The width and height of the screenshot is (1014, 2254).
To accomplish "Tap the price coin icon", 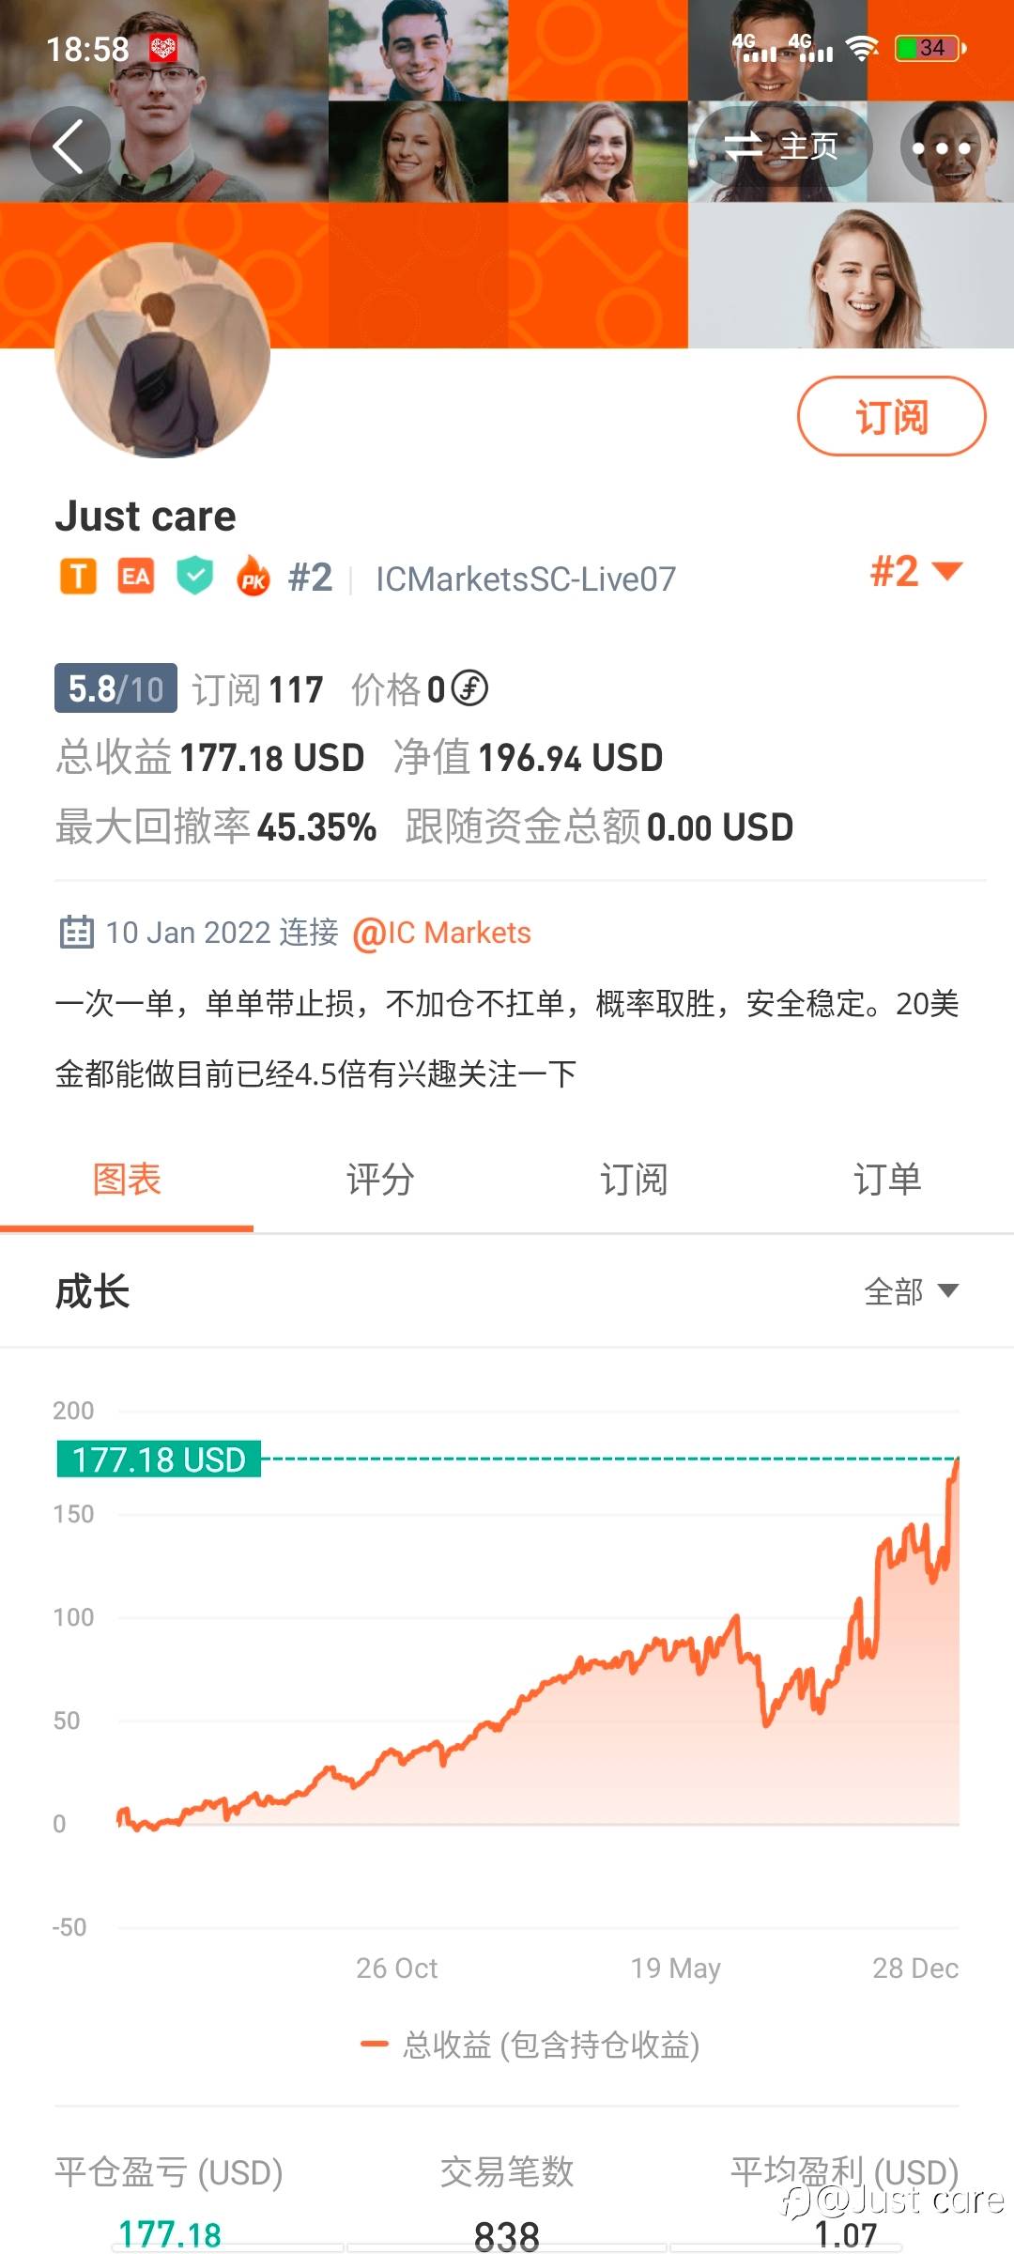I will tap(469, 688).
